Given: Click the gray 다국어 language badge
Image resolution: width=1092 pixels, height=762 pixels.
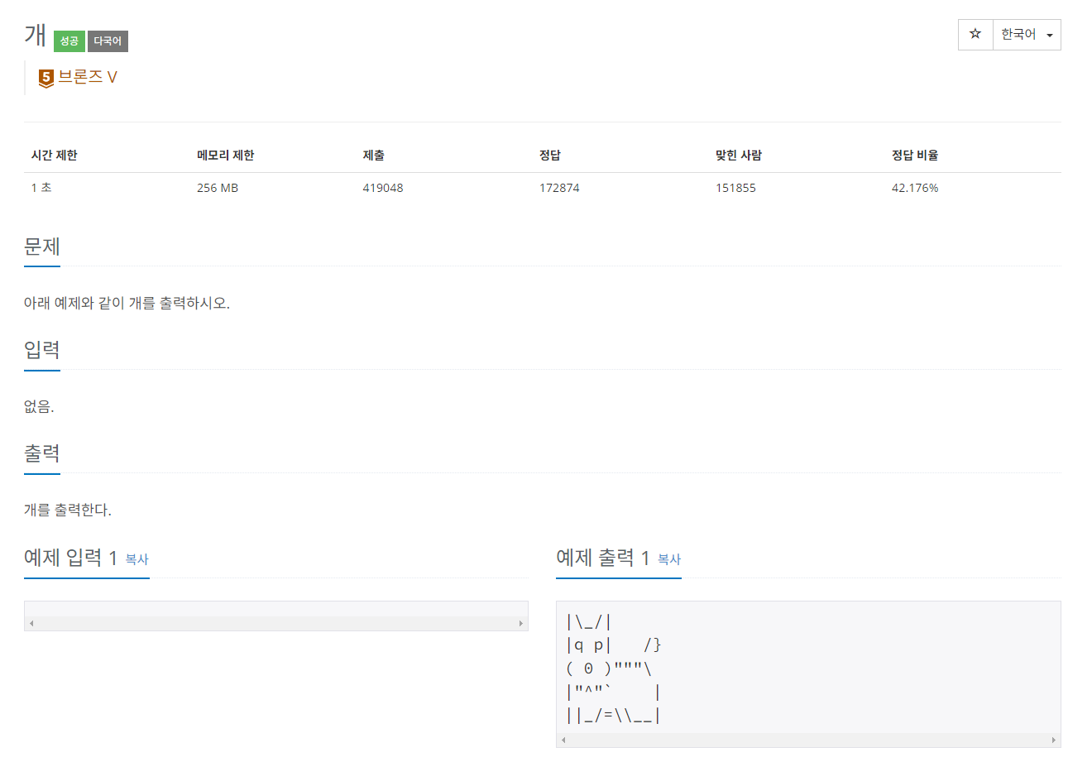Looking at the screenshot, I should [108, 40].
